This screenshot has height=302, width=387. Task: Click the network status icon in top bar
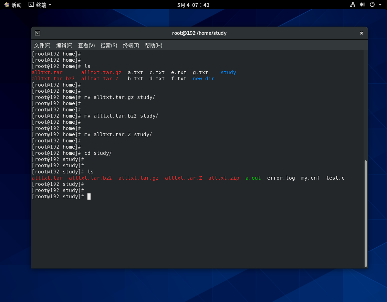tap(353, 5)
